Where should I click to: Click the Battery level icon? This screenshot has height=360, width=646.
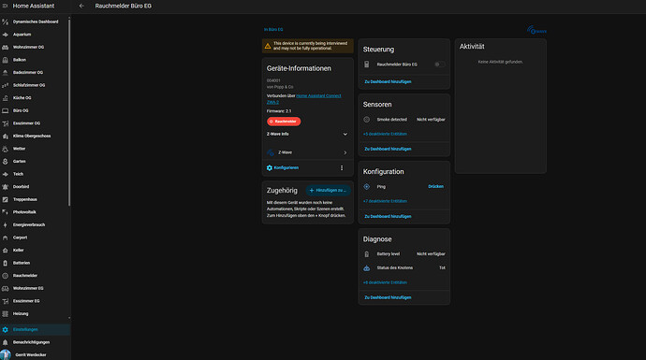pyautogui.click(x=367, y=254)
